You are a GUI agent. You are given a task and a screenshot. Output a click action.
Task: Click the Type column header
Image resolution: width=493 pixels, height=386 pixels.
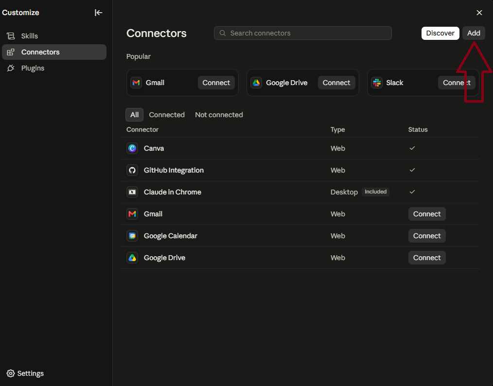click(x=338, y=129)
